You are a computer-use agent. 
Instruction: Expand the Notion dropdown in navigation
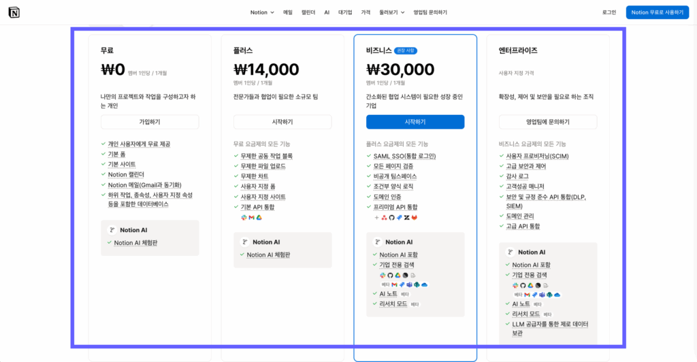(x=262, y=12)
